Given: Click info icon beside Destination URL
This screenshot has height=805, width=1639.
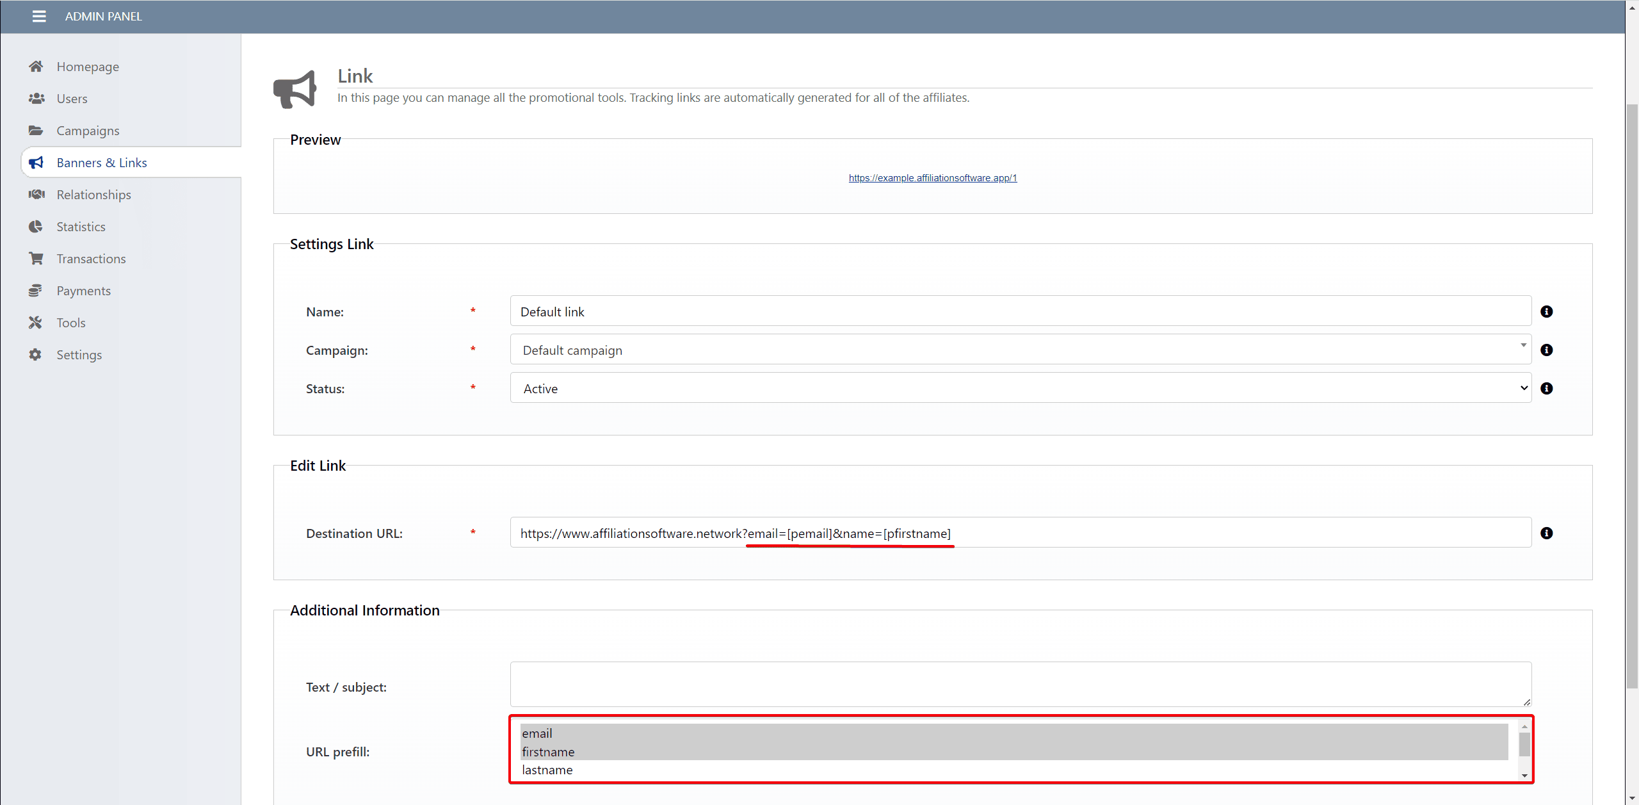Looking at the screenshot, I should [1546, 533].
